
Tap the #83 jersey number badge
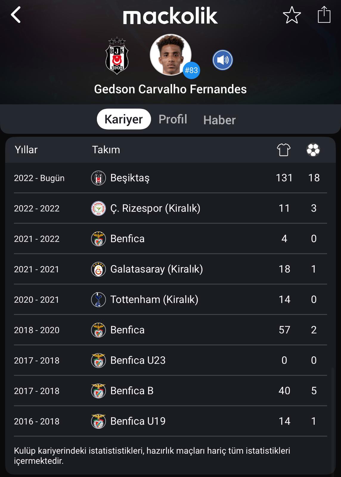(x=191, y=70)
